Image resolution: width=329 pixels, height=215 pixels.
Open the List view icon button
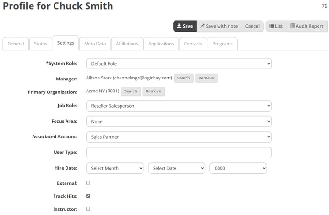[276, 26]
